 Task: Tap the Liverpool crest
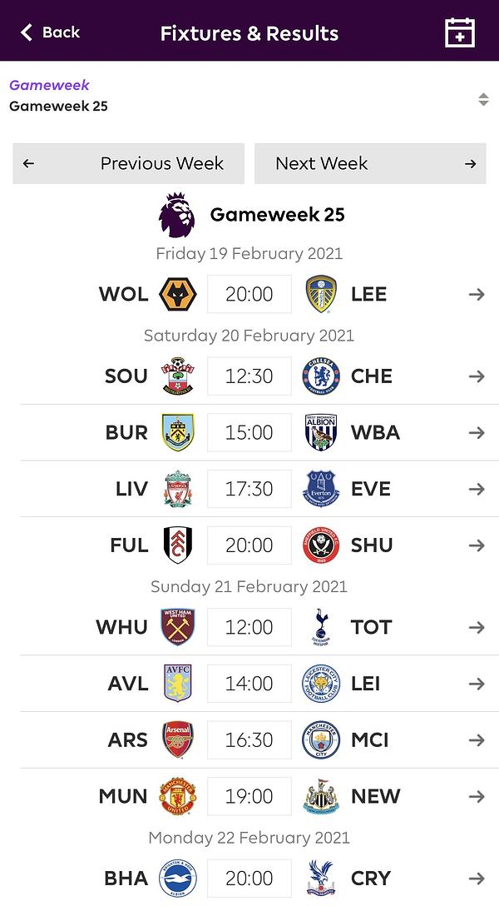[178, 489]
